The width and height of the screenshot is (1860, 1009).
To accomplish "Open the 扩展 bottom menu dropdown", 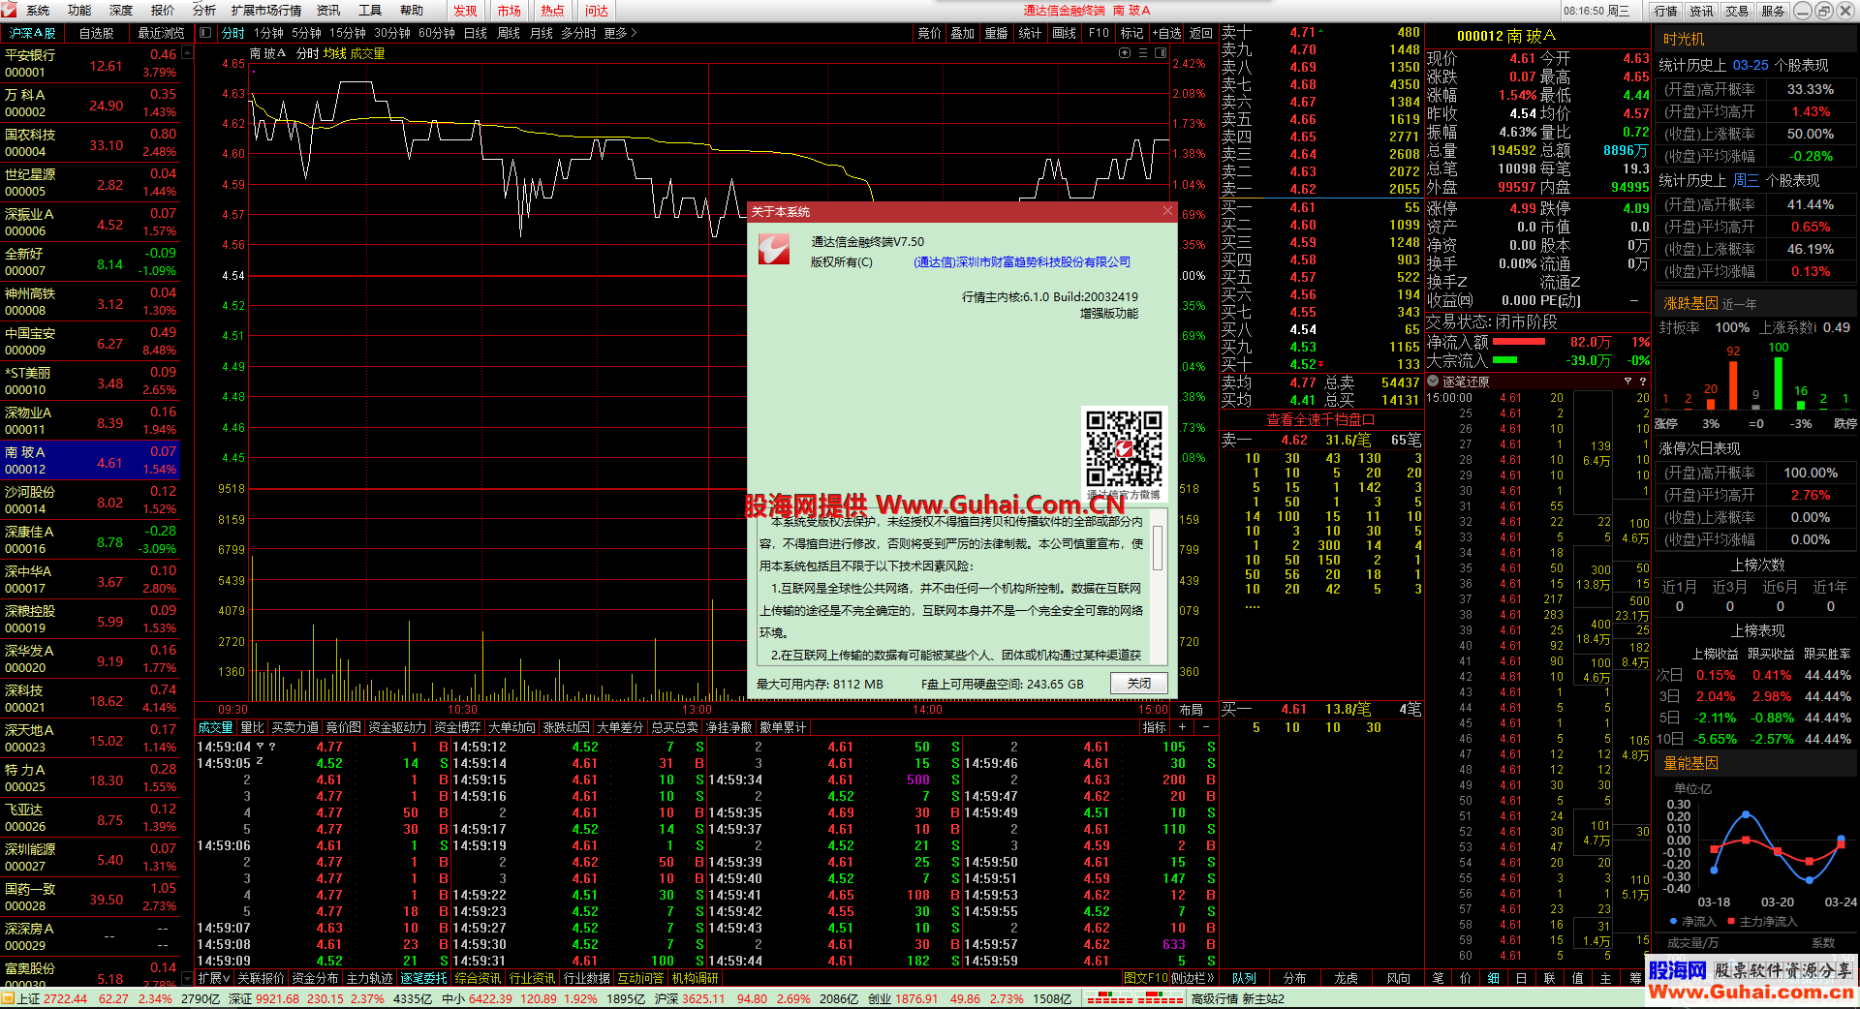I will 214,978.
